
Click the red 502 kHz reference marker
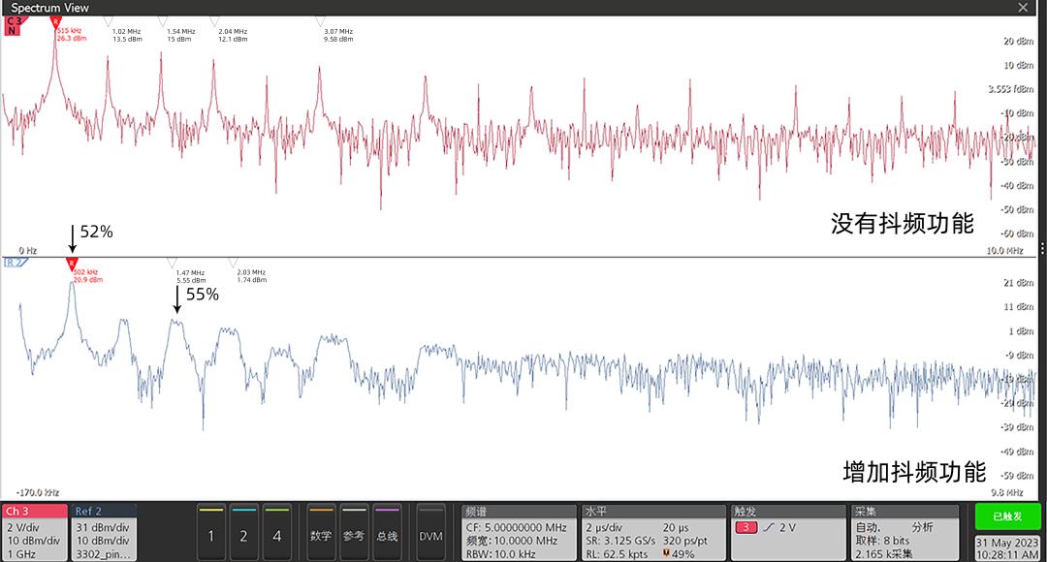72,264
